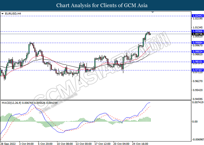This screenshot has height=145, width=204.
Task: Click the 0.96270 price axis value
Action: point(198,81)
